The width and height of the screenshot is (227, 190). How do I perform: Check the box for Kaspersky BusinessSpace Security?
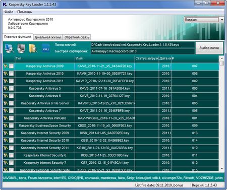pyautogui.click(x=11, y=125)
